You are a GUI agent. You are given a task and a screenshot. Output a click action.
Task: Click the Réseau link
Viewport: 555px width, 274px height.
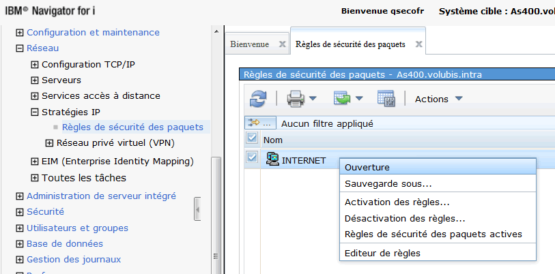43,48
